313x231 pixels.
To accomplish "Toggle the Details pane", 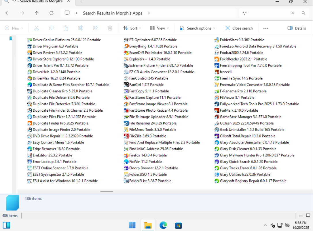I will click(297, 28).
